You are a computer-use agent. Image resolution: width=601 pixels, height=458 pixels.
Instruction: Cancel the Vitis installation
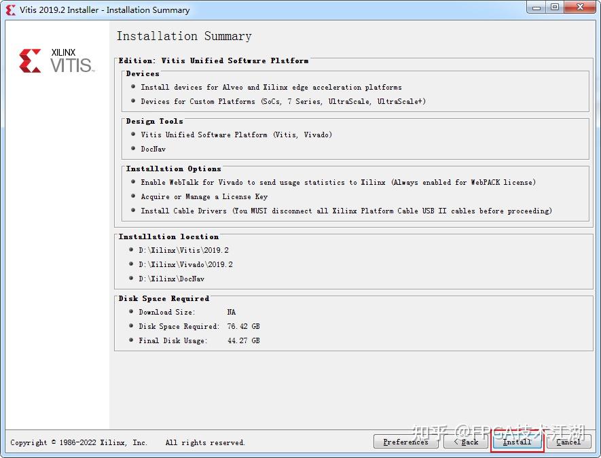pyautogui.click(x=568, y=442)
